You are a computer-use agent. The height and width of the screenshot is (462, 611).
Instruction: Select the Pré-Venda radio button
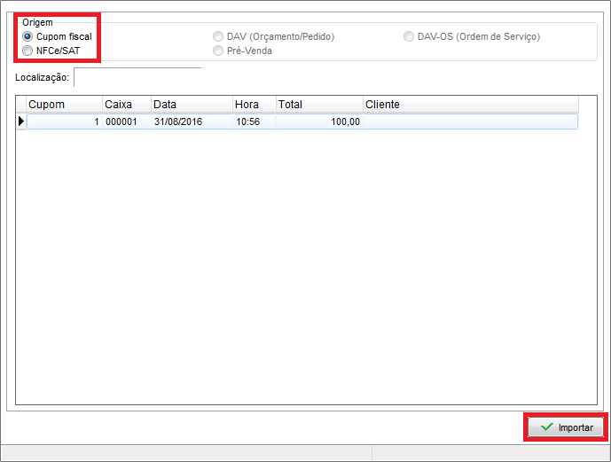(218, 51)
